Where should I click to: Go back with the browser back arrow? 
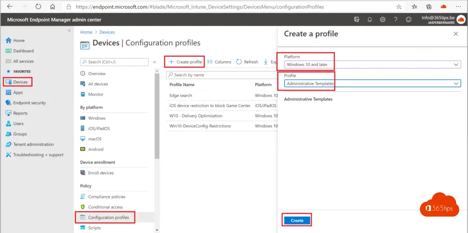(10, 6)
